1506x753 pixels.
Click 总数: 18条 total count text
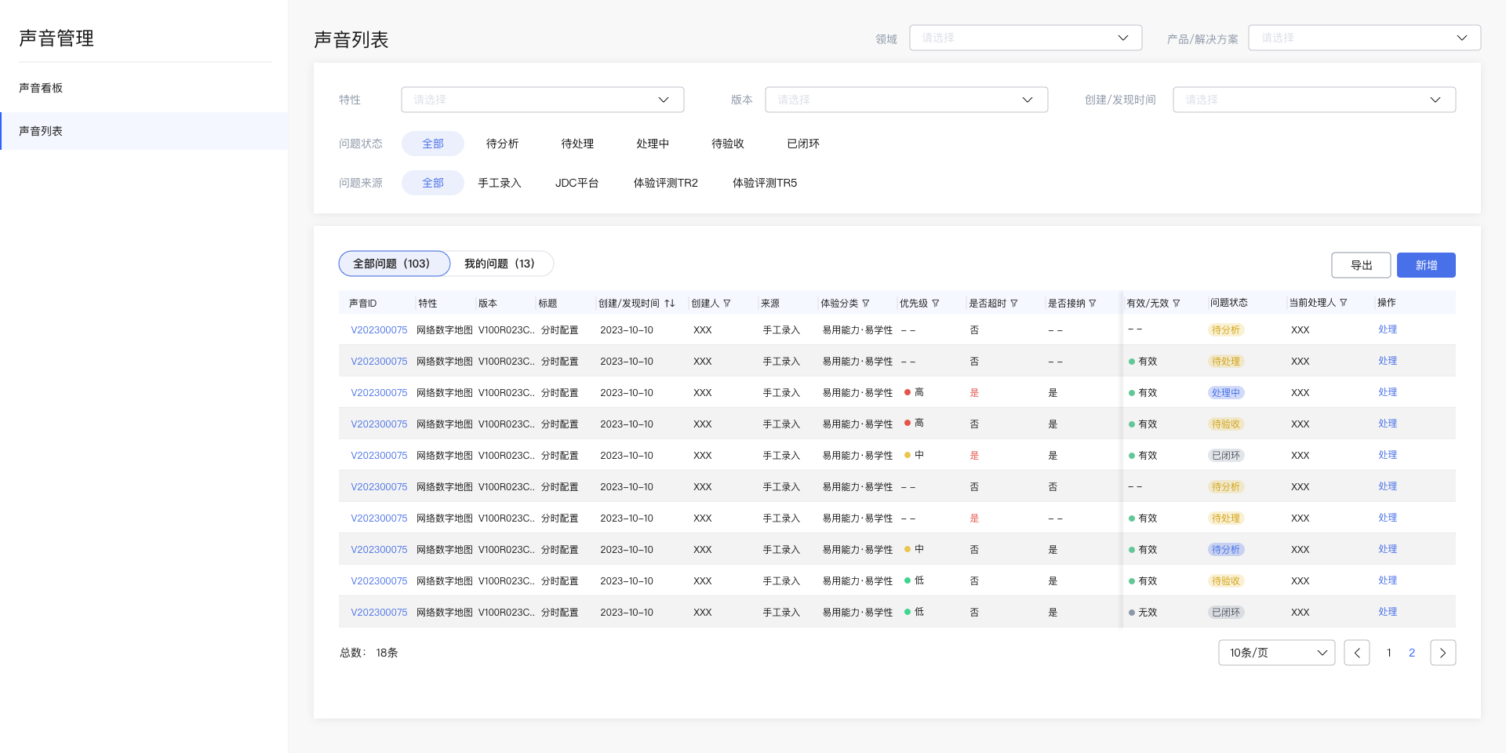(369, 653)
